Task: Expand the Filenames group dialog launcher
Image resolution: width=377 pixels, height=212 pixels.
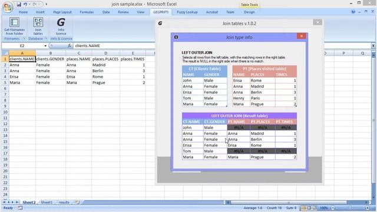Action: click(x=24, y=38)
